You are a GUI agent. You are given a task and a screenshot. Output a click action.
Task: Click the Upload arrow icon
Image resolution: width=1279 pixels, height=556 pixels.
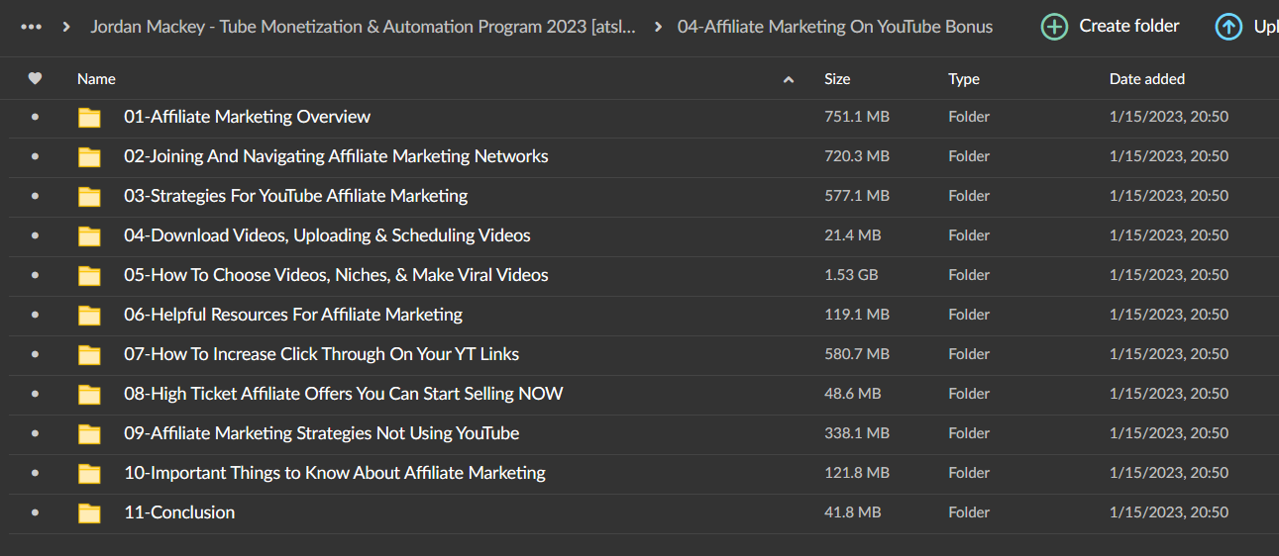(x=1228, y=27)
